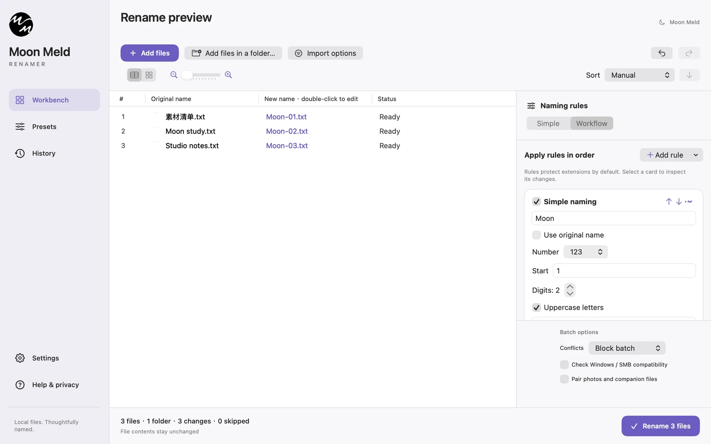Screen dimensions: 711x444
Task: Move Simple naming rule down
Action: [x=679, y=202]
